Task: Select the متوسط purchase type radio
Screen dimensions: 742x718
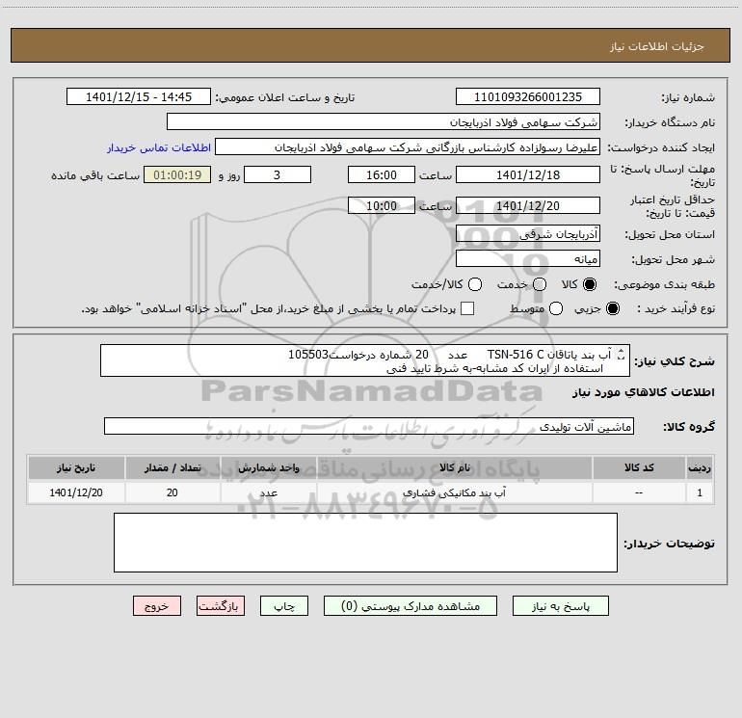Action: point(556,308)
